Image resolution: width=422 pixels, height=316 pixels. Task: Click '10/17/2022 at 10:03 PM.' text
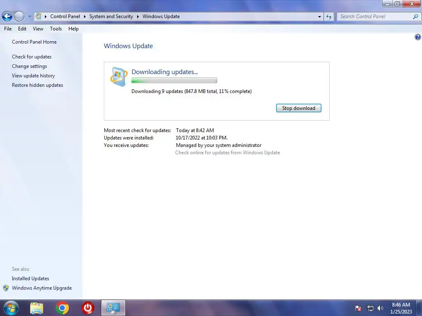click(x=201, y=138)
